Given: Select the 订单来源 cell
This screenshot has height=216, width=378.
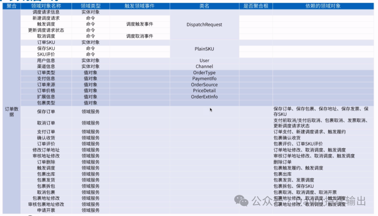Looking at the screenshot, I should (x=46, y=85).
